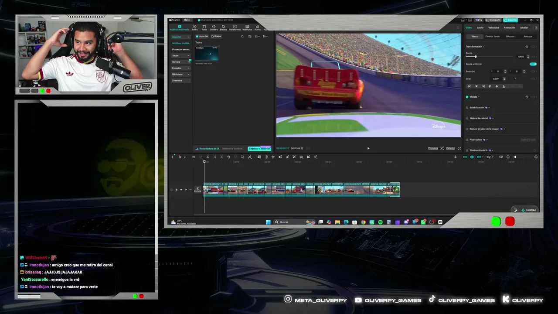The height and width of the screenshot is (314, 558).
Task: Open the Audio tool in top toolbar
Action: click(x=195, y=28)
